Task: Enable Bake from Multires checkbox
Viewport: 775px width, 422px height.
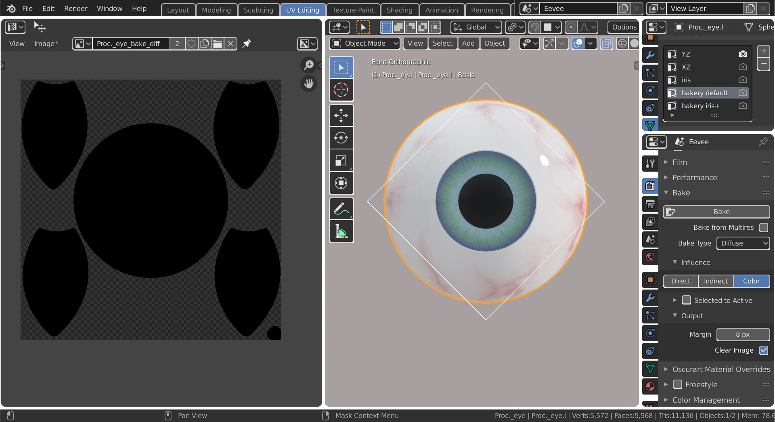Action: (x=764, y=227)
